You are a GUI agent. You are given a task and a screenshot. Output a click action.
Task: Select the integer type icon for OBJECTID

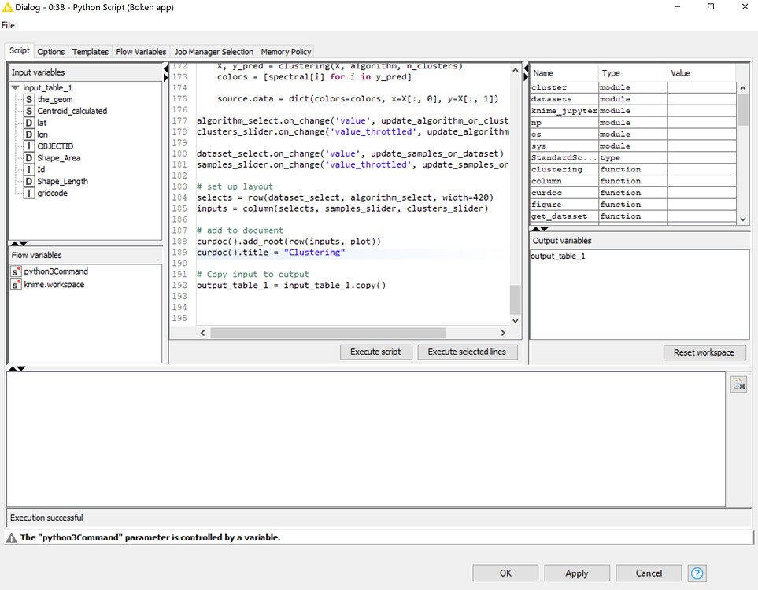(x=28, y=146)
